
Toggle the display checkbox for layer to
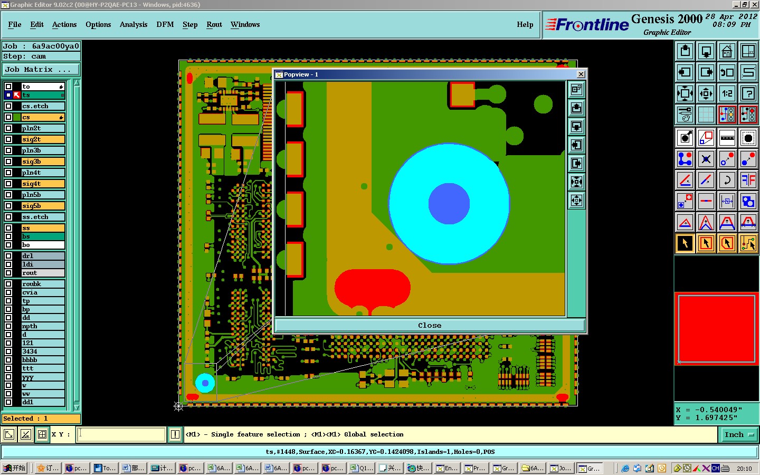tap(8, 87)
